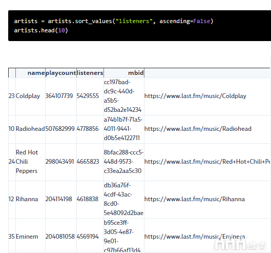This screenshot has height=253, width=271.
Task: Click the code block with sort_values
Action: point(139,26)
